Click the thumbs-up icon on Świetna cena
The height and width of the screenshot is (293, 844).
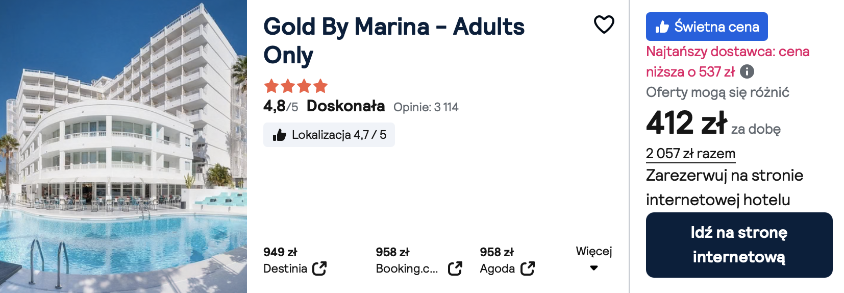(662, 27)
